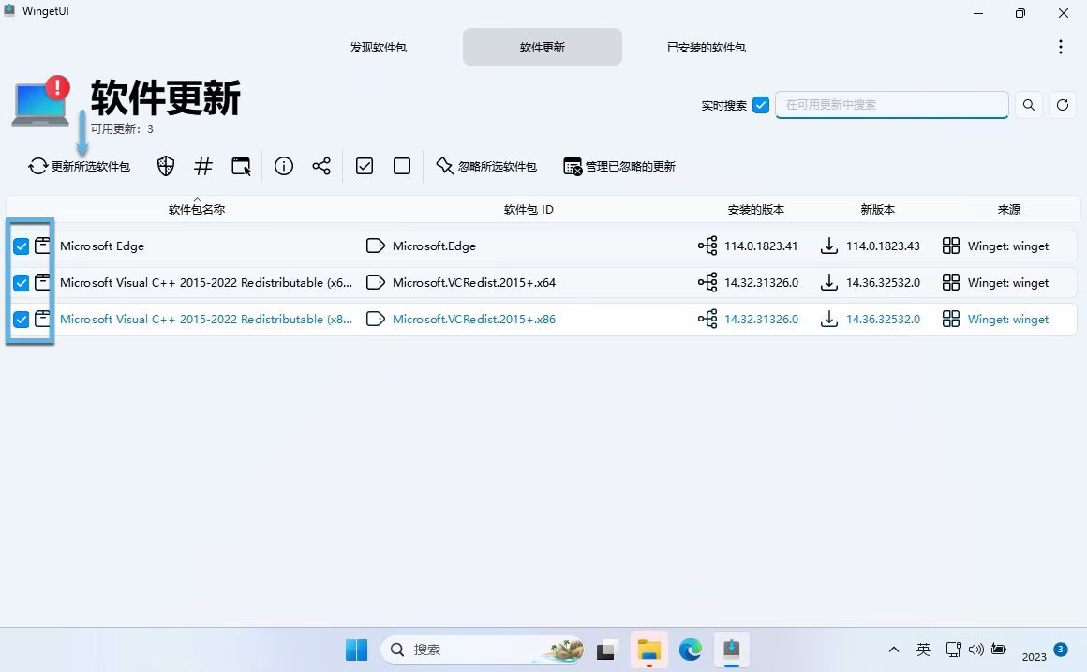The height and width of the screenshot is (672, 1087).
Task: Click ignore selected packages button
Action: coord(486,167)
